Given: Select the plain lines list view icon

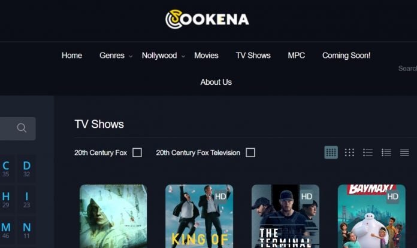Looking at the screenshot, I should 404,152.
